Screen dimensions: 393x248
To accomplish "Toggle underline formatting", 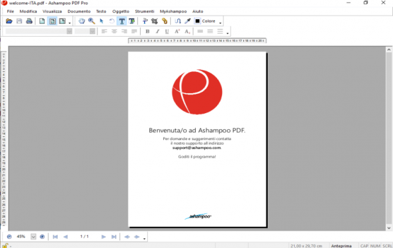I will tap(167, 31).
